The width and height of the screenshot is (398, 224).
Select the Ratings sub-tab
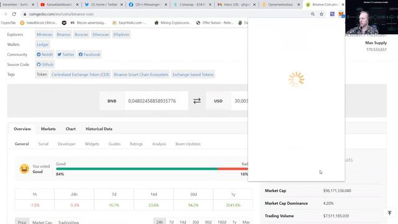[x=136, y=144]
